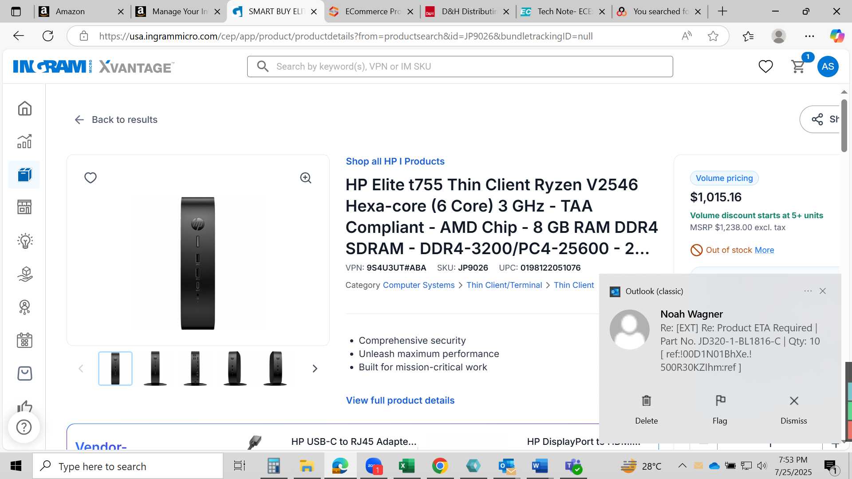Click Type here to search taskbar box
Image resolution: width=852 pixels, height=479 pixels.
(x=128, y=466)
